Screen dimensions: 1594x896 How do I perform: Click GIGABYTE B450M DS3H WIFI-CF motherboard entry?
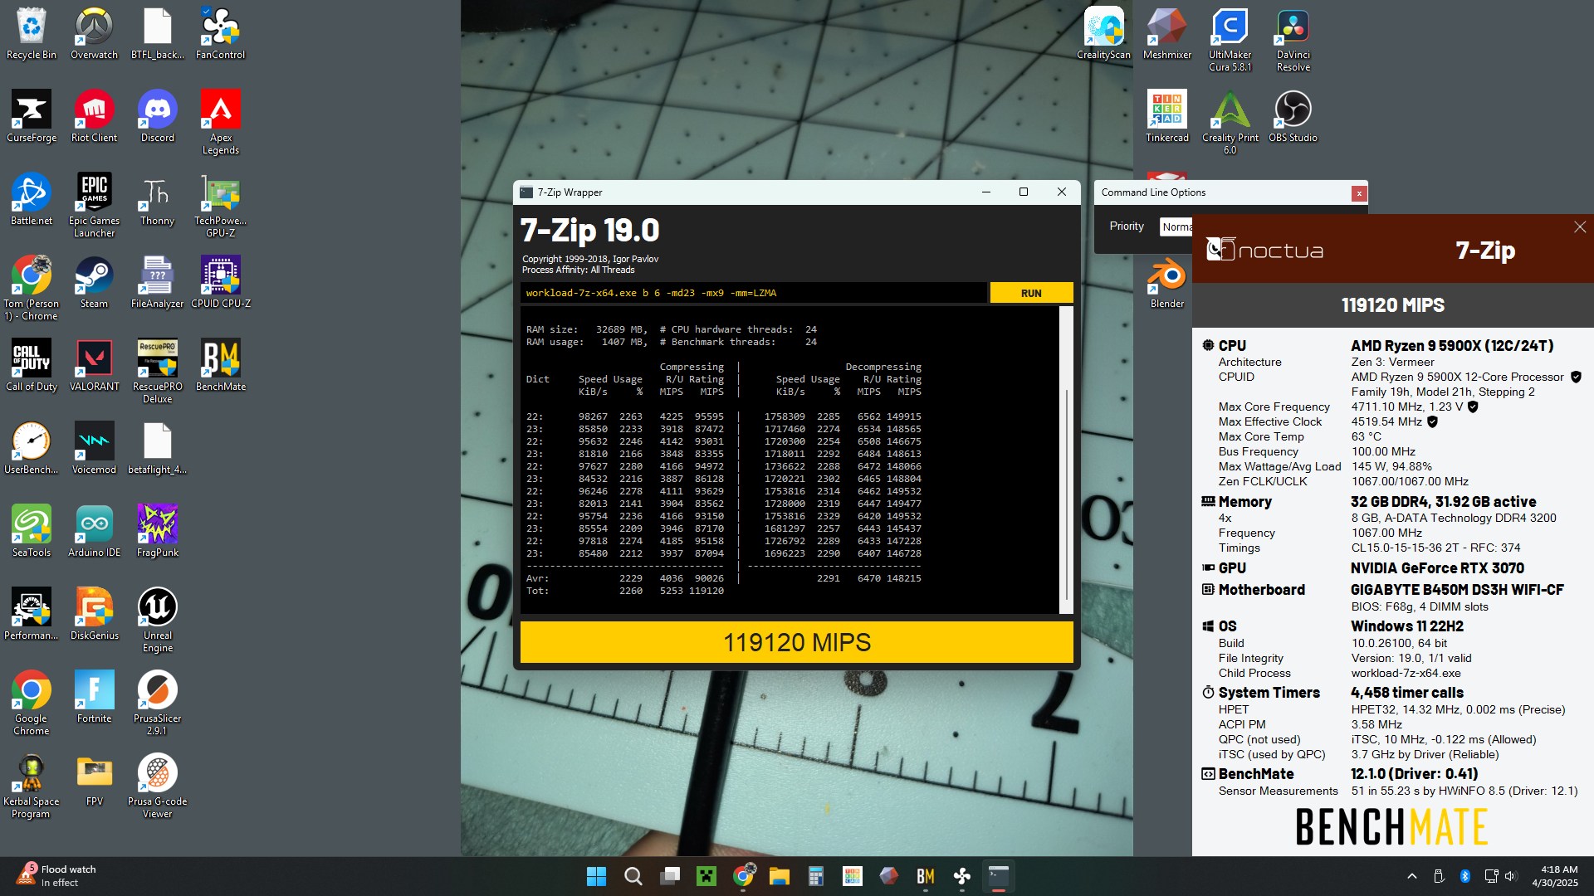point(1457,590)
